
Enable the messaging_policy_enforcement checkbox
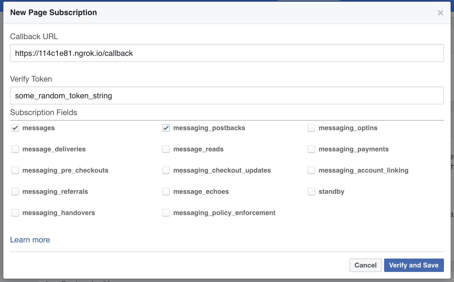click(166, 213)
